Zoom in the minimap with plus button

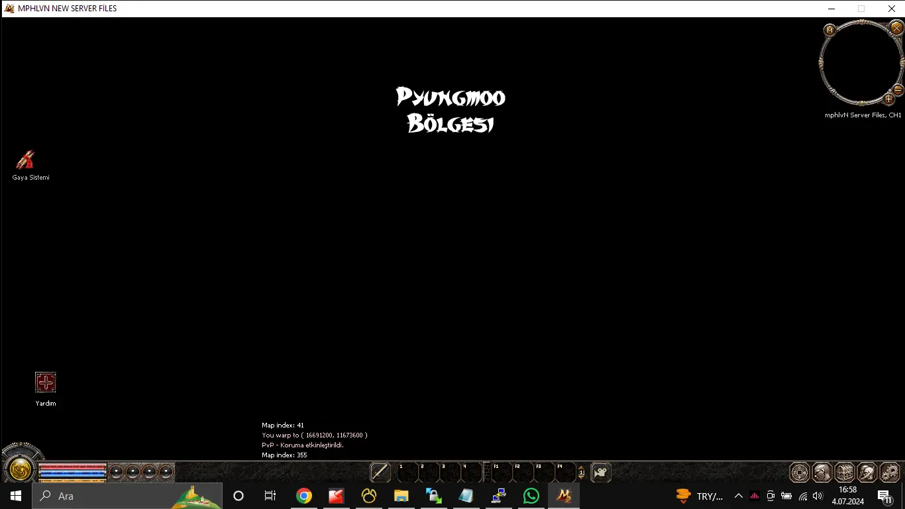click(x=889, y=99)
